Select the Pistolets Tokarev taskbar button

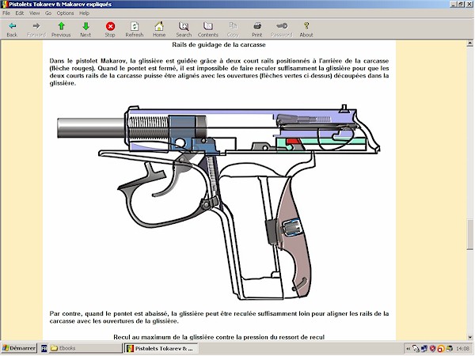[161, 348]
